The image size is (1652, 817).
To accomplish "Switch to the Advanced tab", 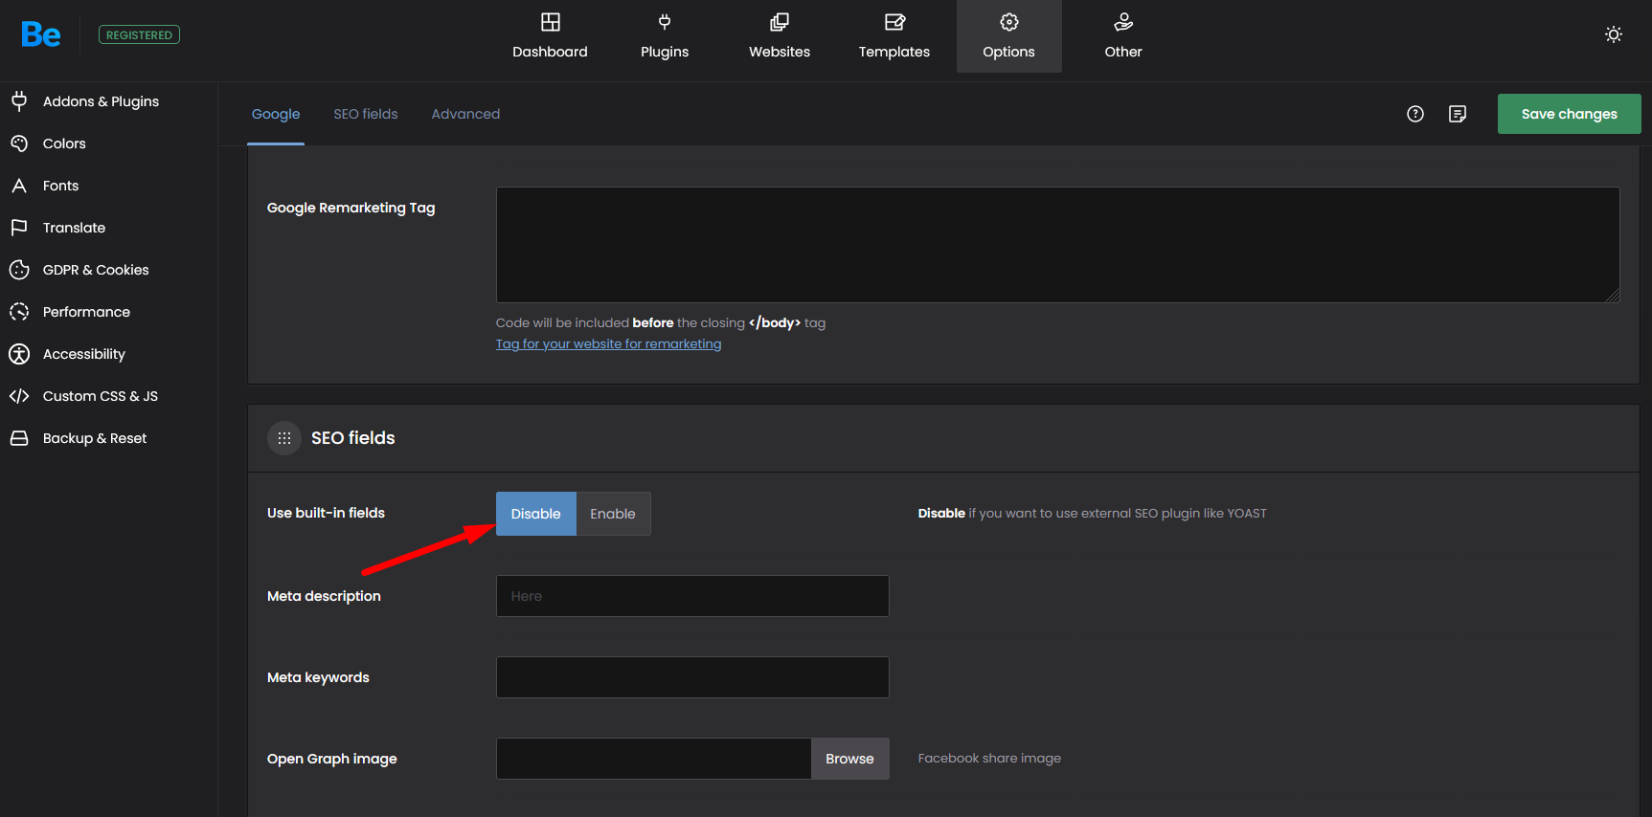I will 465,114.
